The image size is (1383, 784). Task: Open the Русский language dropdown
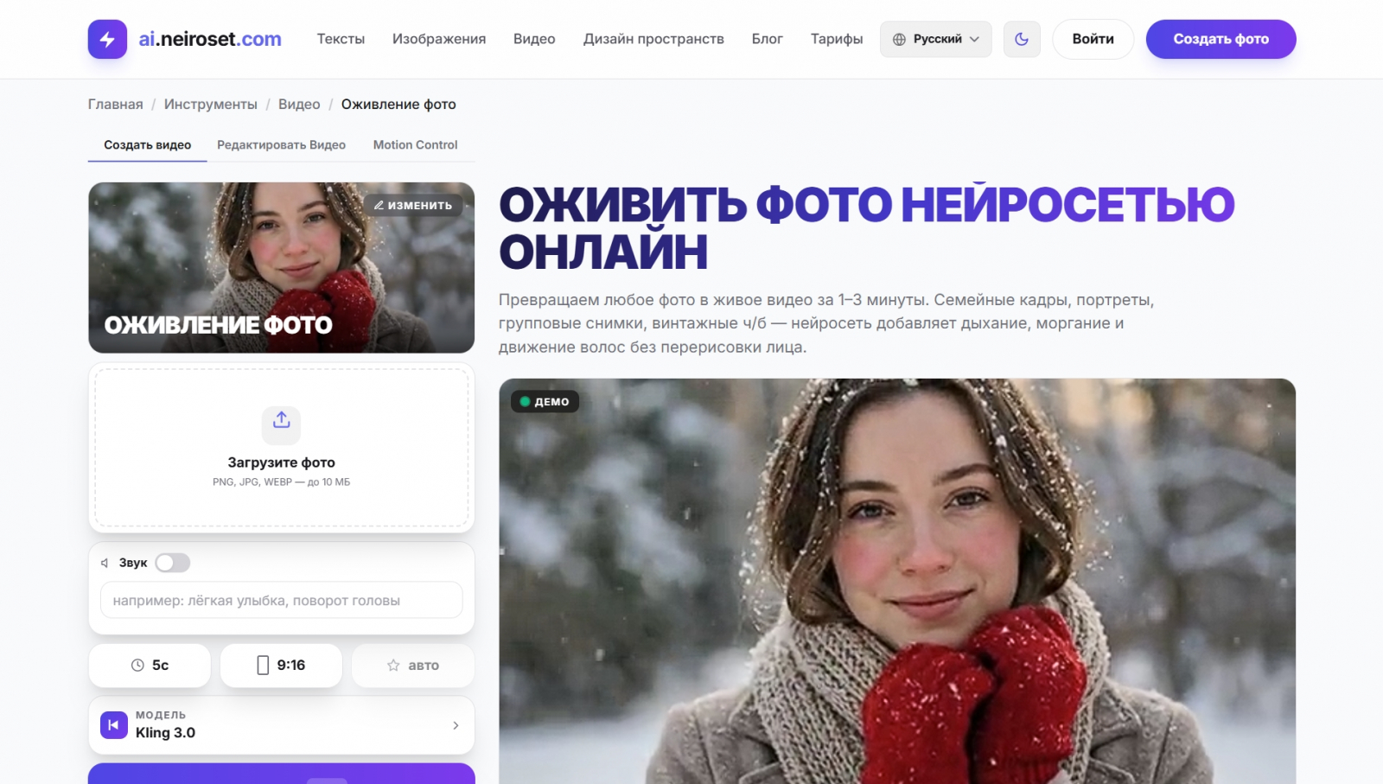point(936,39)
